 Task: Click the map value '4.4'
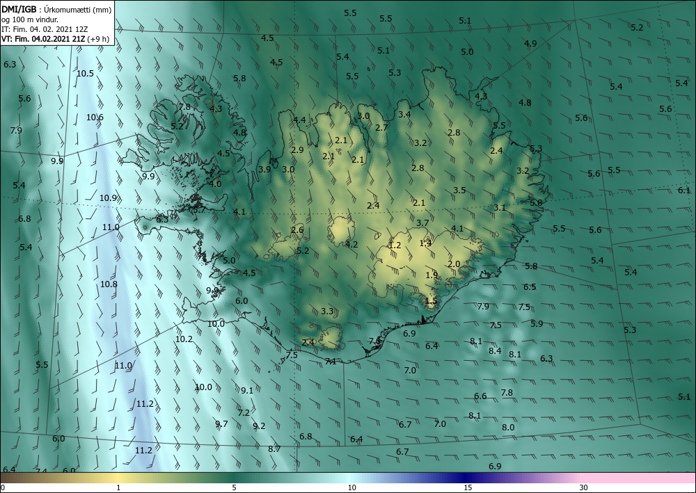(x=299, y=120)
